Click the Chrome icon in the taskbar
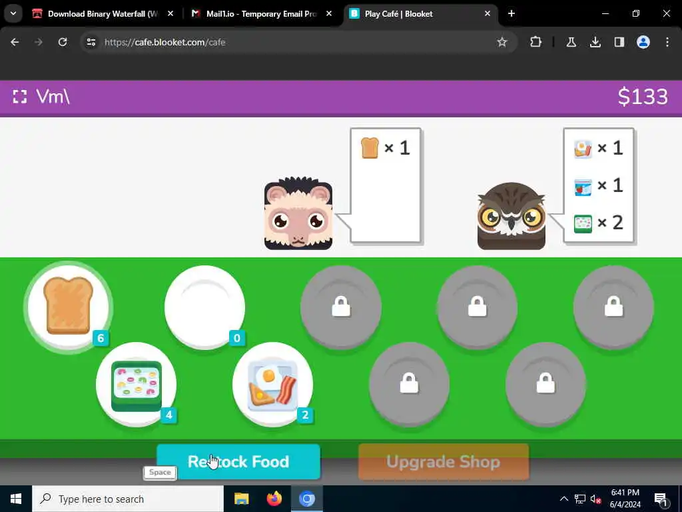Screen dimensions: 682x512 point(306,499)
